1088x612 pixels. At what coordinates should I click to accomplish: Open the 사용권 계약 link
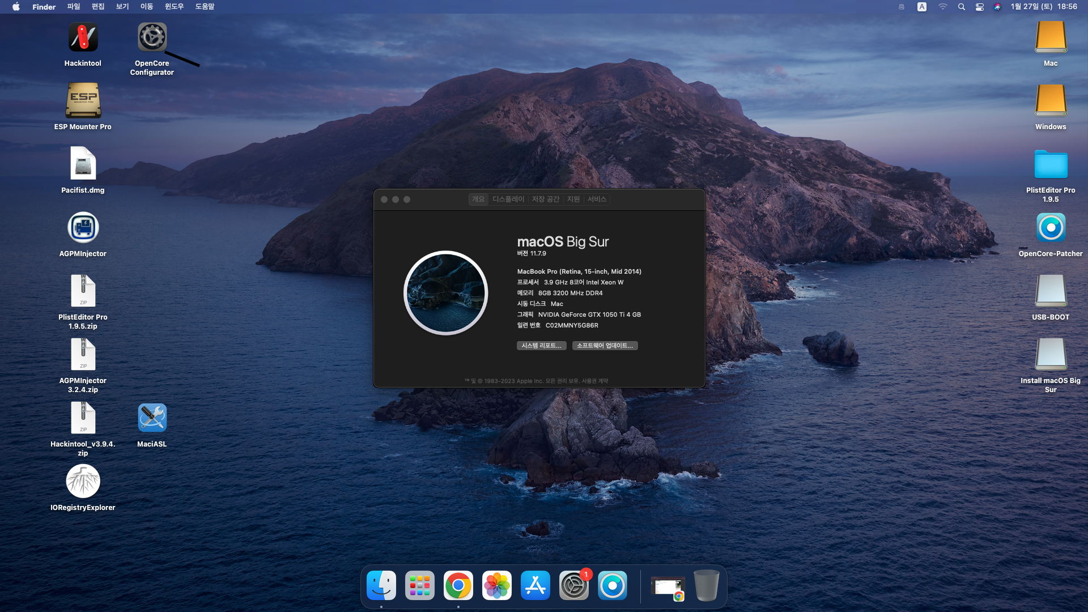pos(594,381)
